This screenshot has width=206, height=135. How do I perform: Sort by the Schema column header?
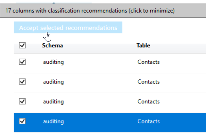(x=53, y=46)
